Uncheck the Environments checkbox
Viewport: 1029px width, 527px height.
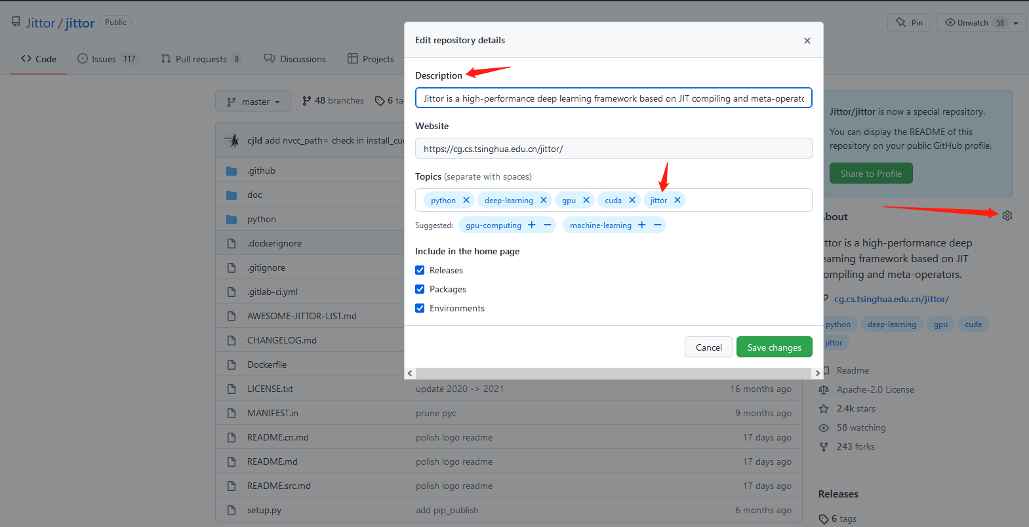pyautogui.click(x=420, y=308)
